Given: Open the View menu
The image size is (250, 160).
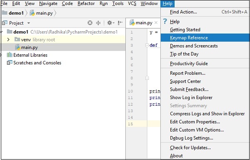Looking at the screenshot, I should 30,3.
